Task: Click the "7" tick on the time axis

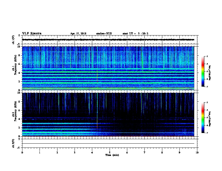Action: pyautogui.click(x=145, y=153)
